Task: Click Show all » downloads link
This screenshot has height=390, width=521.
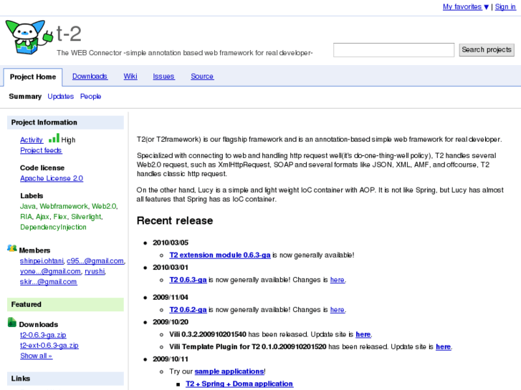Action: (x=36, y=356)
